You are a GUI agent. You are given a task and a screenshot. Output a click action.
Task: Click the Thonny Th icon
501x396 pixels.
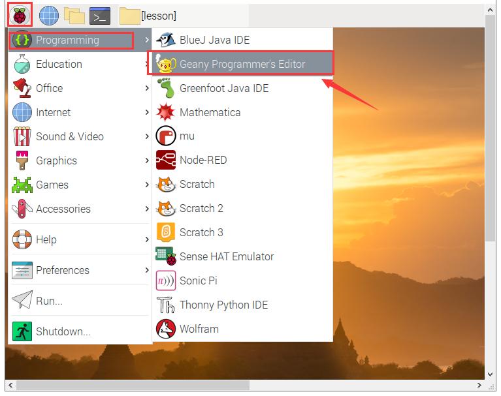coord(165,305)
